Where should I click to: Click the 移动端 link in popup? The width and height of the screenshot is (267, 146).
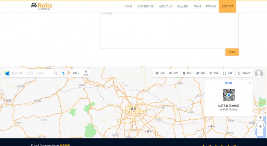[228, 83]
